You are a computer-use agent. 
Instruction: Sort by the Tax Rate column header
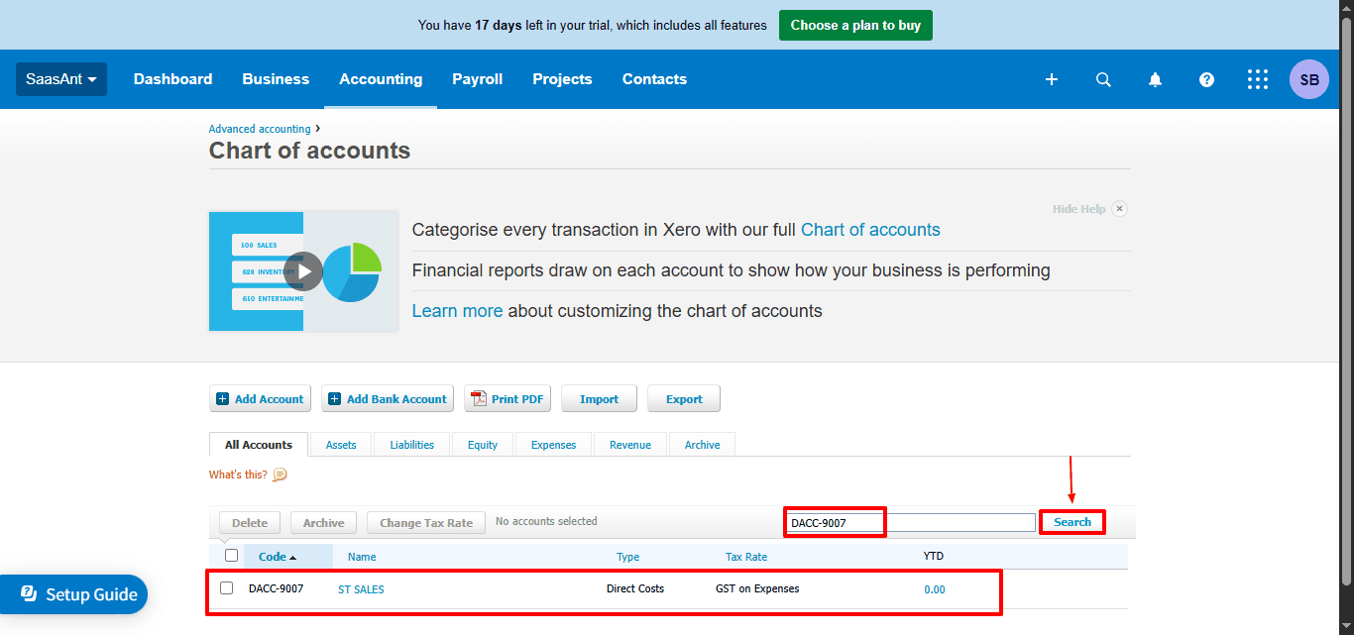746,557
